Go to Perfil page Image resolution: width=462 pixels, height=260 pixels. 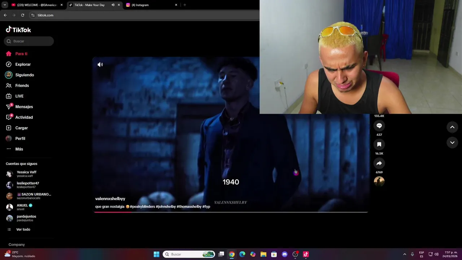click(x=16, y=138)
